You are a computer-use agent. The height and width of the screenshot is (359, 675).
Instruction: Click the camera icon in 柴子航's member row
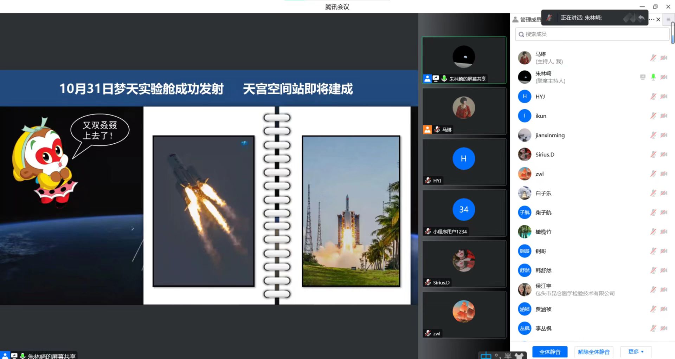point(664,213)
